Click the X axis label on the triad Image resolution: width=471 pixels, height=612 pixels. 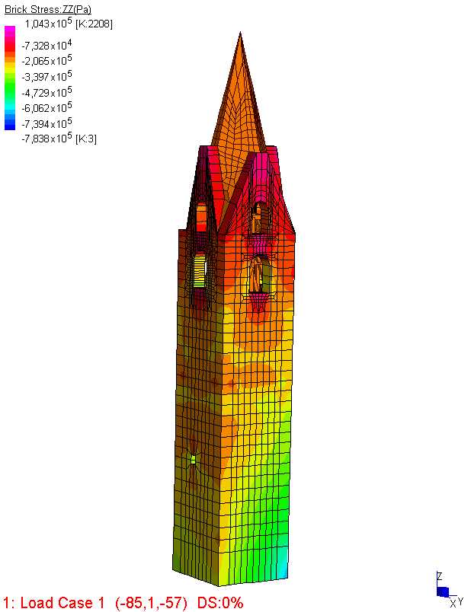(x=453, y=604)
